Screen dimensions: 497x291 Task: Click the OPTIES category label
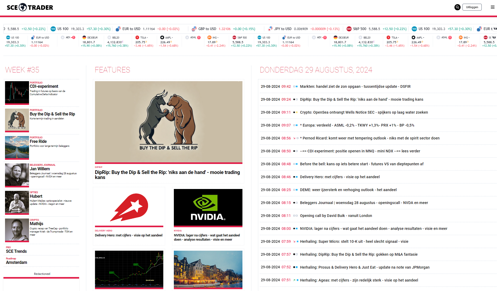[x=34, y=192]
